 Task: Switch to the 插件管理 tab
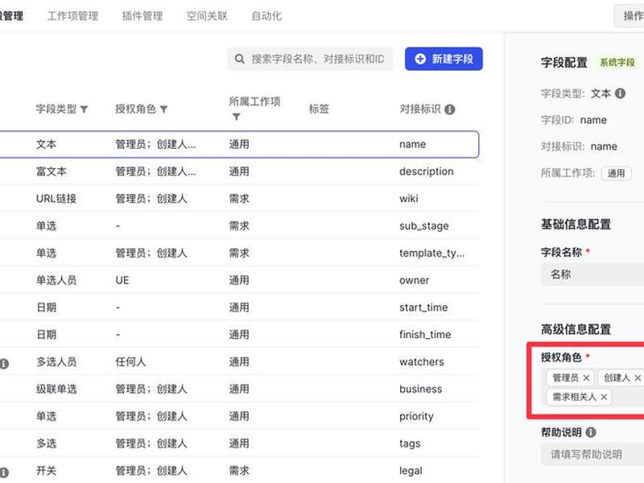(142, 16)
